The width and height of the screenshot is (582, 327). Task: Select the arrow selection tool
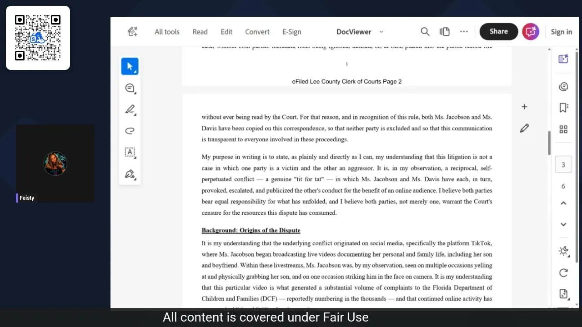(x=130, y=66)
